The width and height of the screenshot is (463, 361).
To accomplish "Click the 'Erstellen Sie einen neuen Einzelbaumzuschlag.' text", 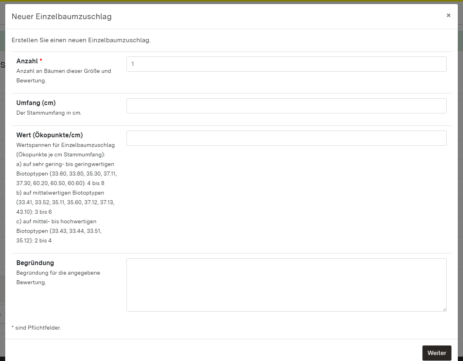I will (x=81, y=40).
